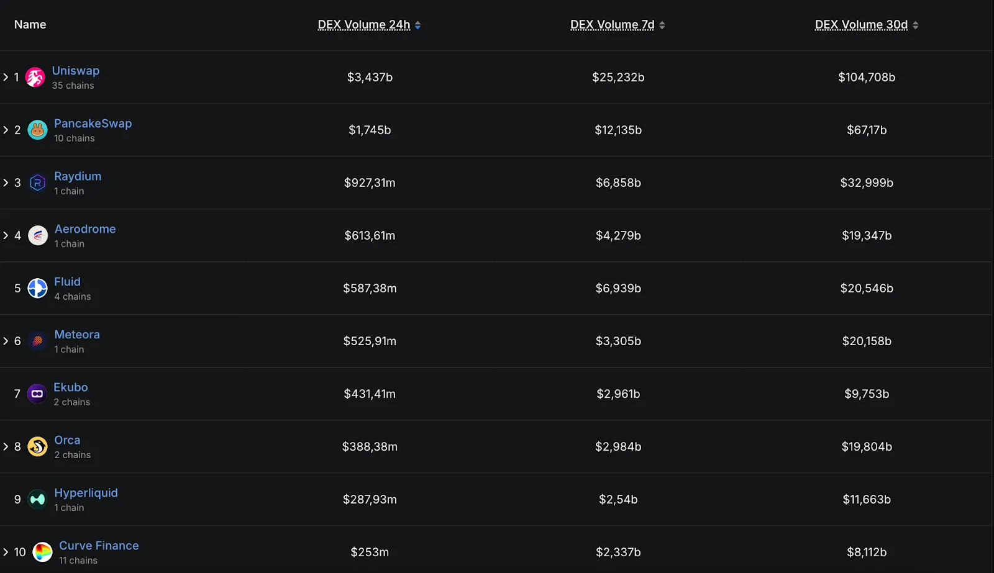This screenshot has height=573, width=994.
Task: Expand the Curve Finance row
Action: point(6,552)
